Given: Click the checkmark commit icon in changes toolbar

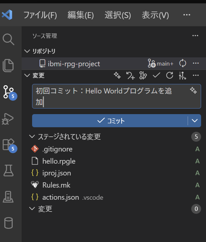Looking at the screenshot, I should (157, 75).
